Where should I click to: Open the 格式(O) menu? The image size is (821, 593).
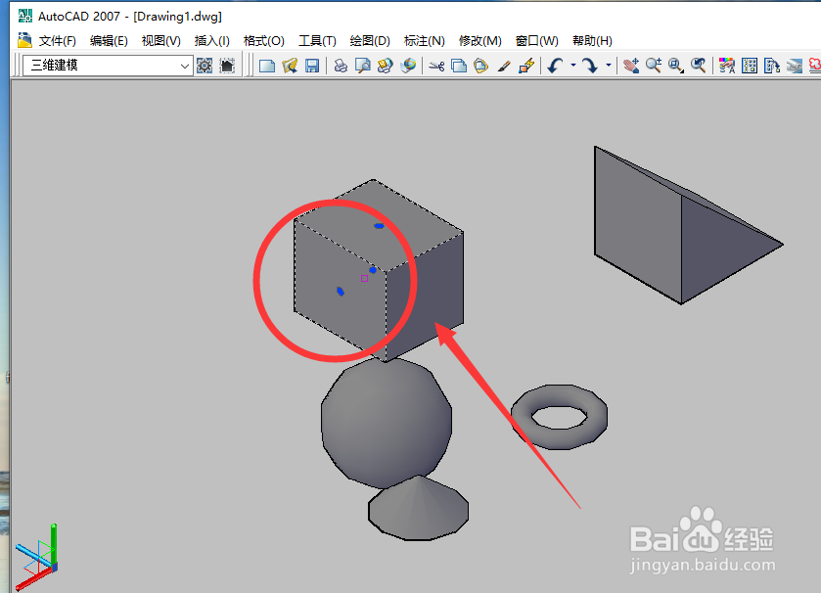264,41
